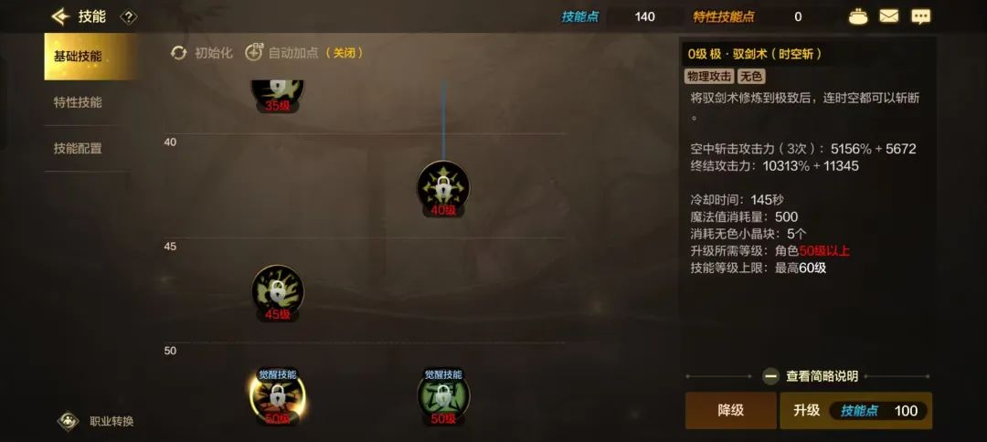The width and height of the screenshot is (987, 442).
Task: Select the green 50级 awakening skill icon
Action: point(443,397)
